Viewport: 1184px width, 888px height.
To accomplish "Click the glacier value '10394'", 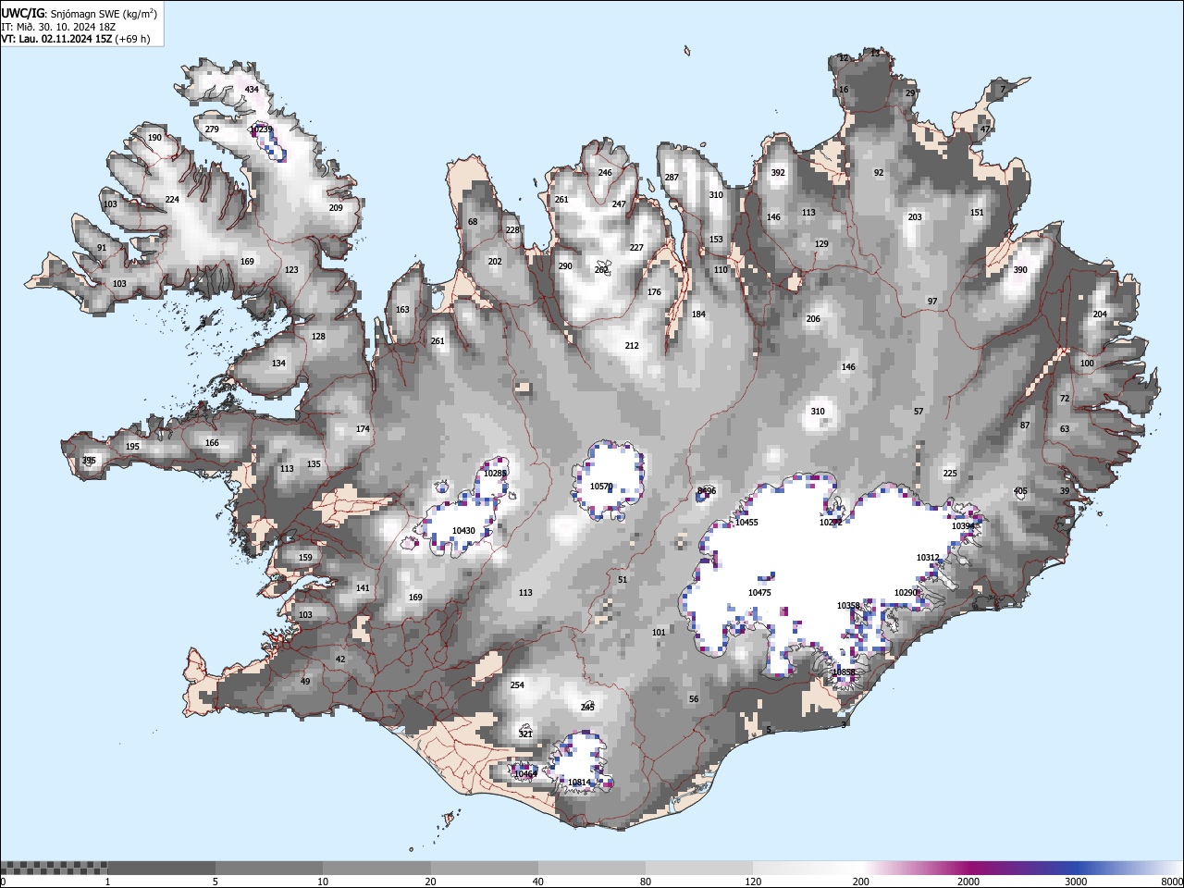I will [963, 526].
